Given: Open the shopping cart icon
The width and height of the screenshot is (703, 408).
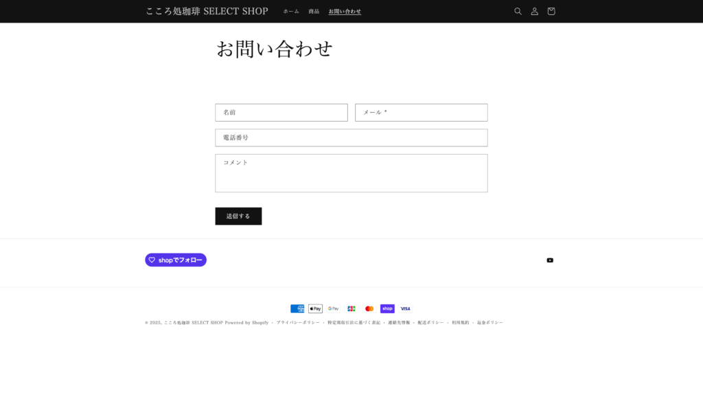Looking at the screenshot, I should click(x=551, y=11).
